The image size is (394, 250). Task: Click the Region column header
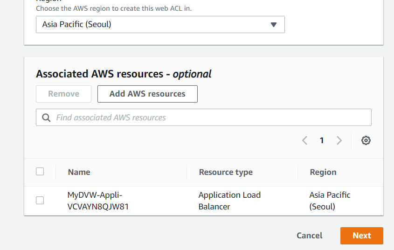click(323, 172)
